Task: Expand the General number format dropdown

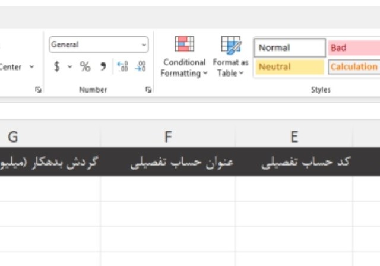Action: tap(144, 45)
